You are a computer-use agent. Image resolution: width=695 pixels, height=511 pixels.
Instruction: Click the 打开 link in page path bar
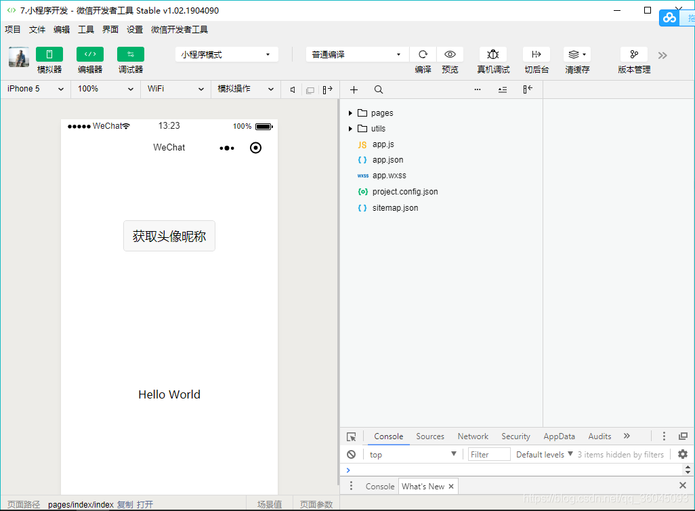tap(145, 505)
